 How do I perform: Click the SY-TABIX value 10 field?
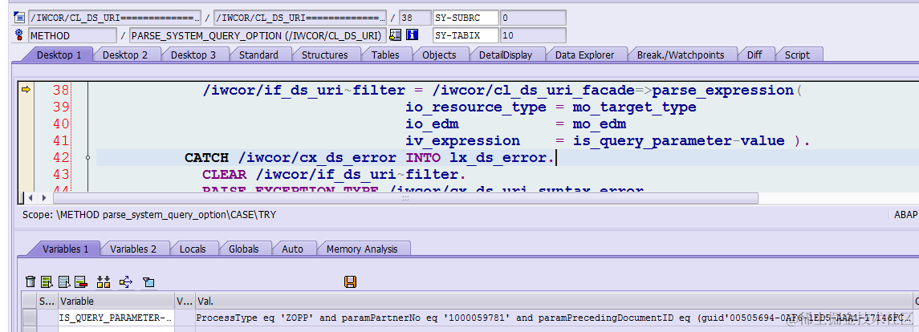pos(533,35)
